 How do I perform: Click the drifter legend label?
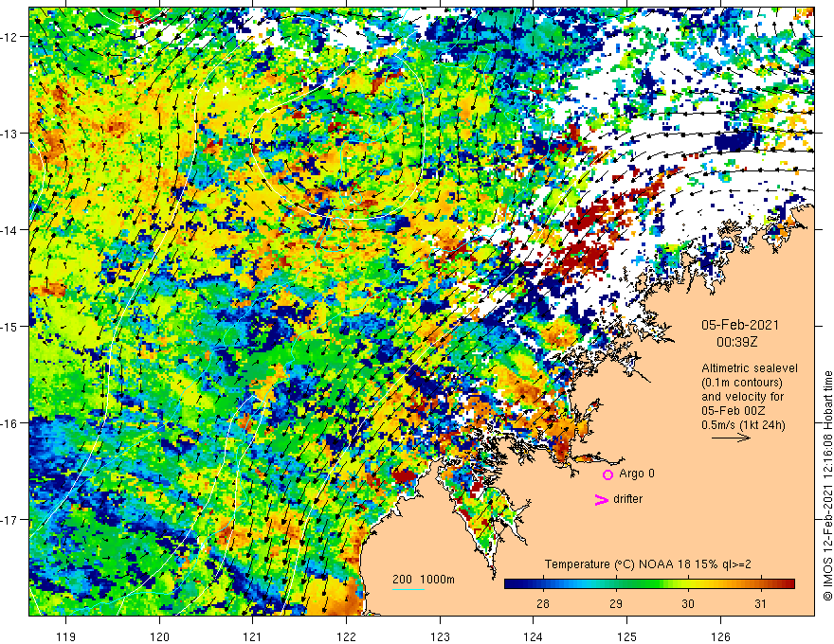627,499
